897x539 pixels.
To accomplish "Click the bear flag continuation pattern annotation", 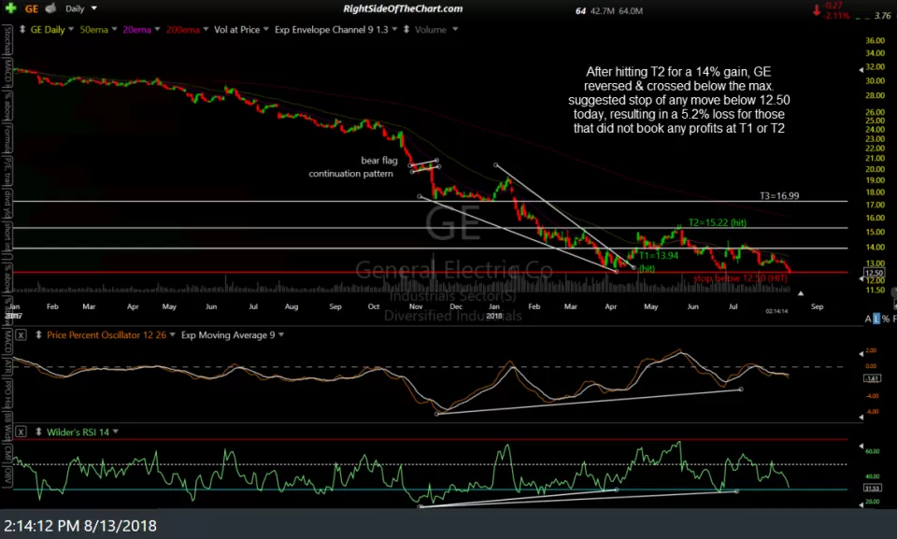I will 352,167.
